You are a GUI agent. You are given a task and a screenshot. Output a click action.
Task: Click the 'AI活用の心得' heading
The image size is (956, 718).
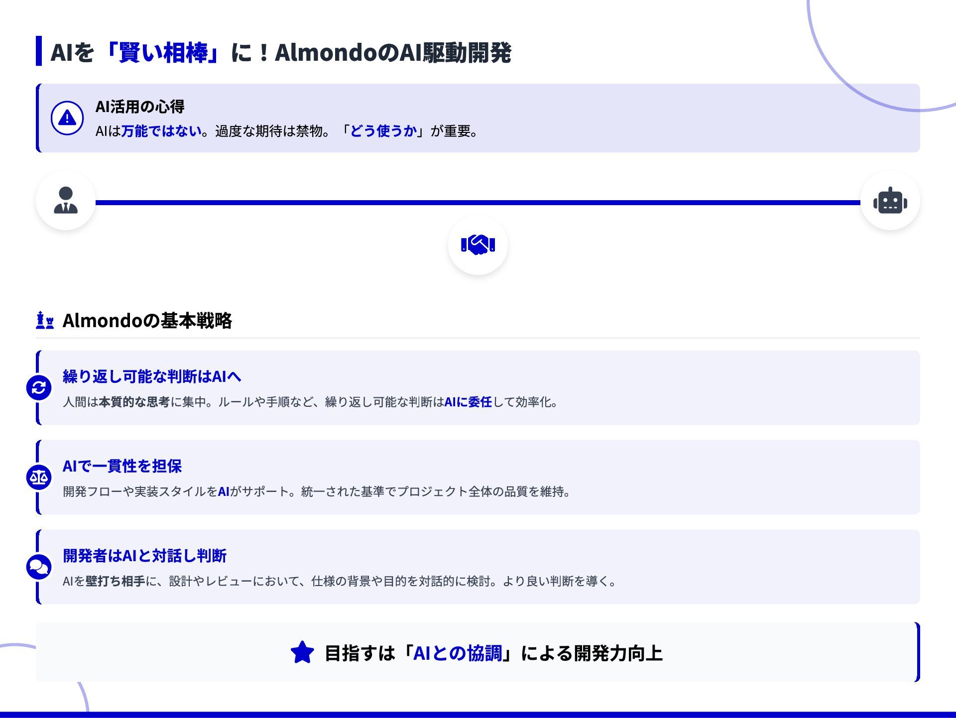(140, 107)
